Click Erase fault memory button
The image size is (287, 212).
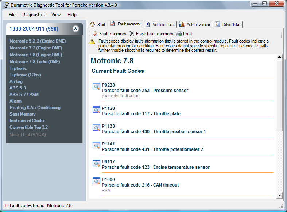(151, 34)
